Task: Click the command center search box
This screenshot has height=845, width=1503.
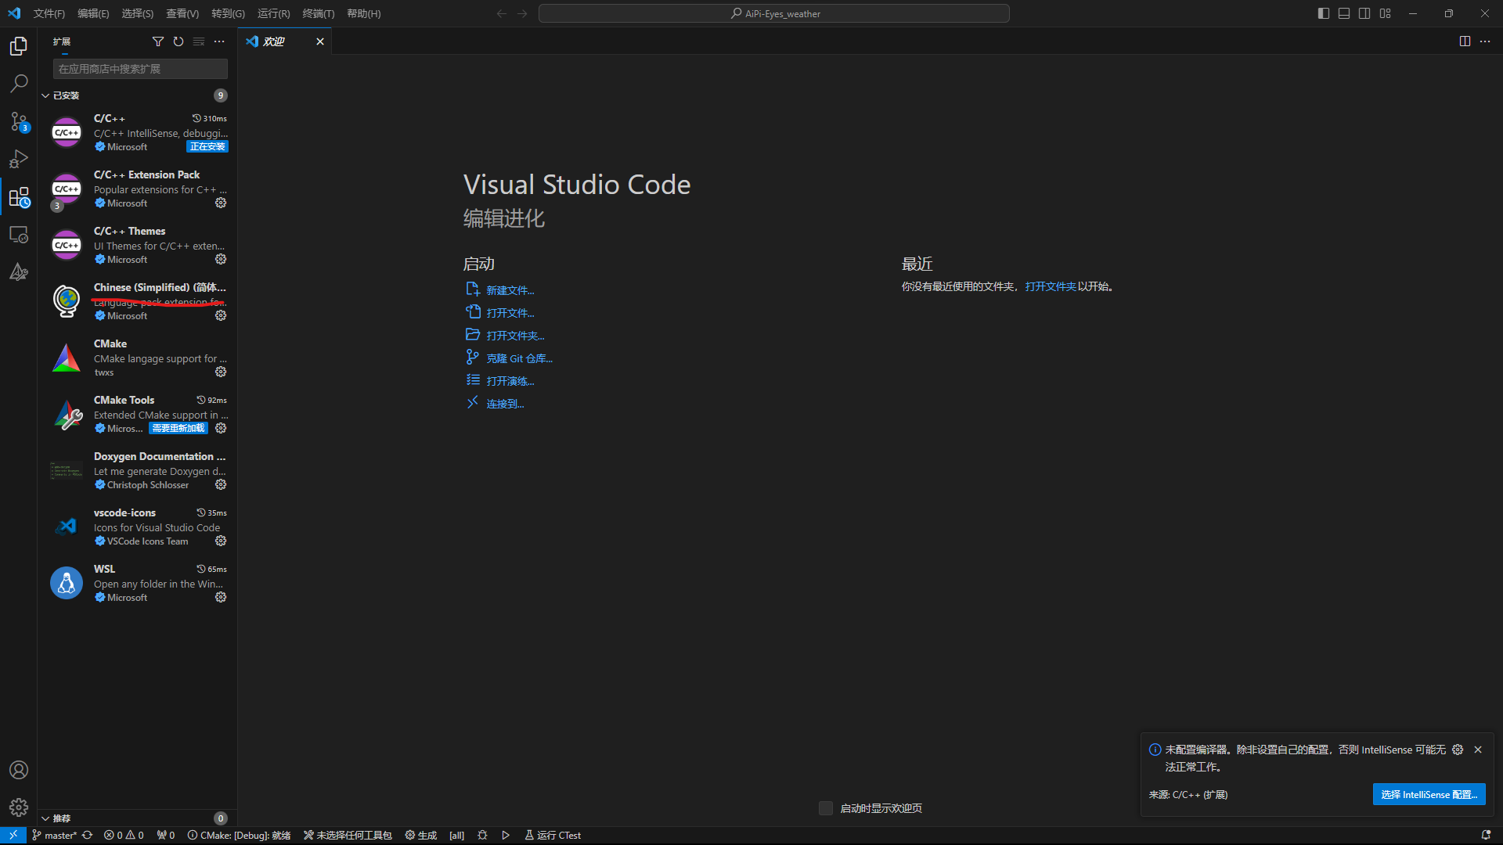Action: tap(774, 13)
